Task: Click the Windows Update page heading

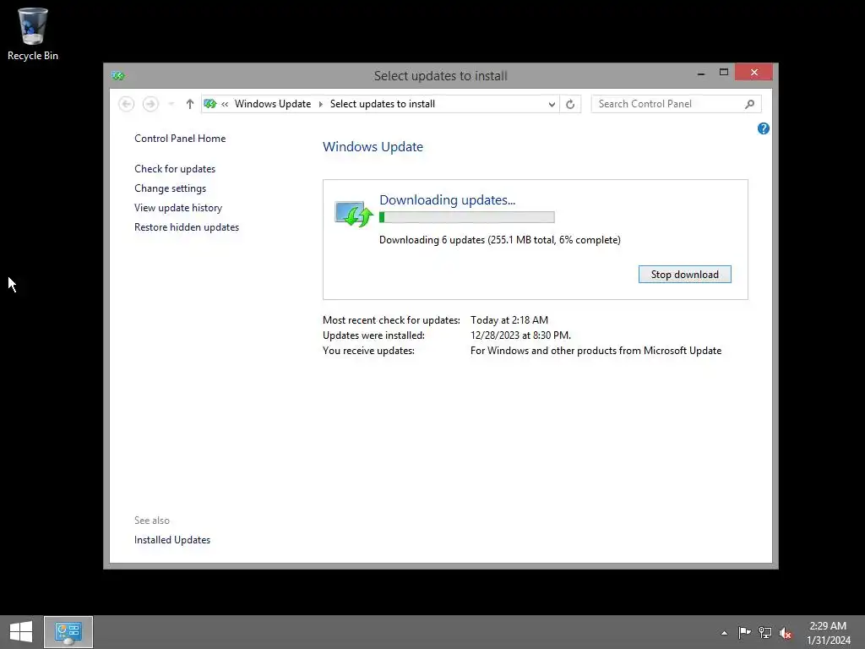Action: (373, 147)
